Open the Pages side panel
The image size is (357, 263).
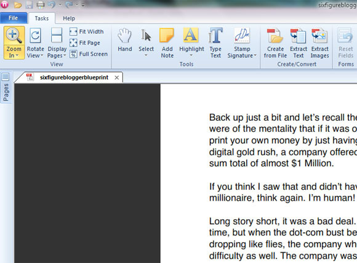6,87
